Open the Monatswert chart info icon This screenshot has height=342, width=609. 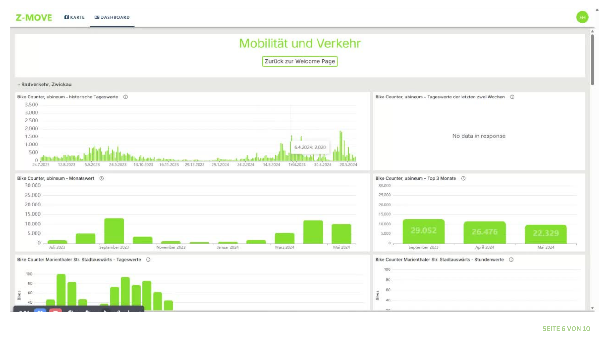pyautogui.click(x=101, y=178)
